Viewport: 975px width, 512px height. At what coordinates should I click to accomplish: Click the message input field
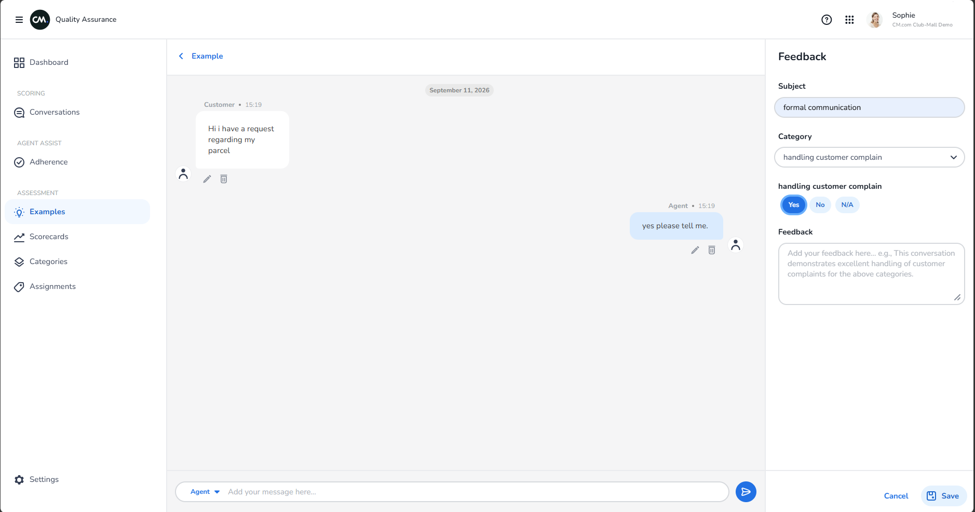pyautogui.click(x=475, y=492)
